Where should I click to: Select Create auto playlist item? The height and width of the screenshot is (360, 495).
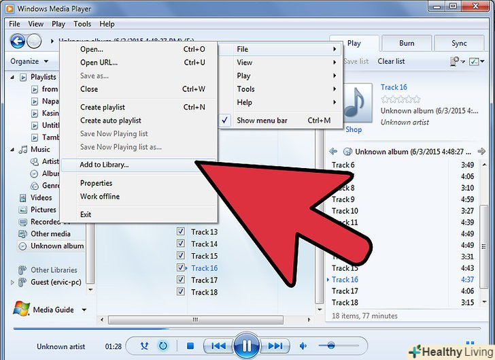point(138,120)
